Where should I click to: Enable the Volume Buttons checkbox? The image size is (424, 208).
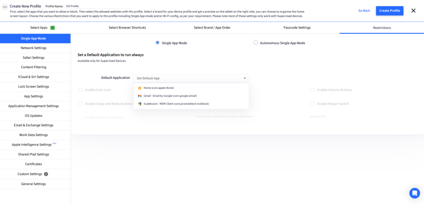click(x=313, y=90)
